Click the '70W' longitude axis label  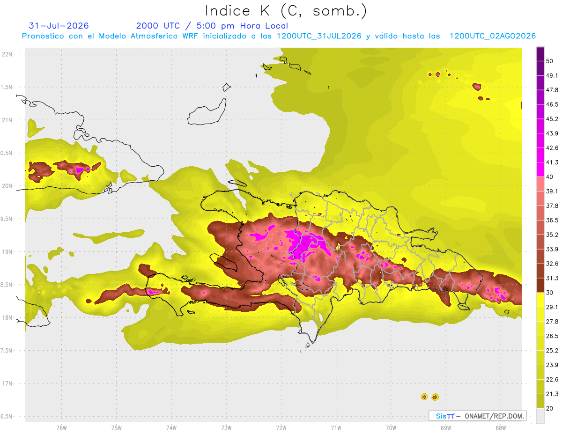coord(391,428)
